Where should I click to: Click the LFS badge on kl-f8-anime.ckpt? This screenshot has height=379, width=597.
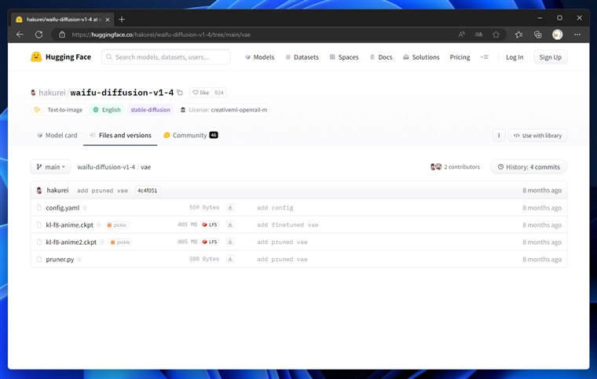pos(210,224)
